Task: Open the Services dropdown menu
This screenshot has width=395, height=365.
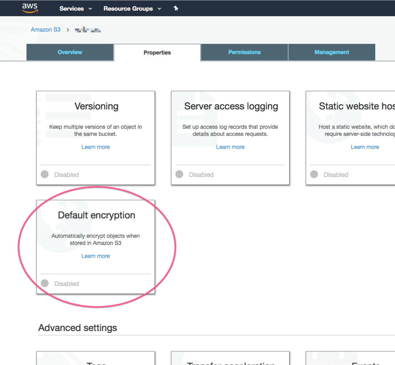Action: tap(75, 9)
